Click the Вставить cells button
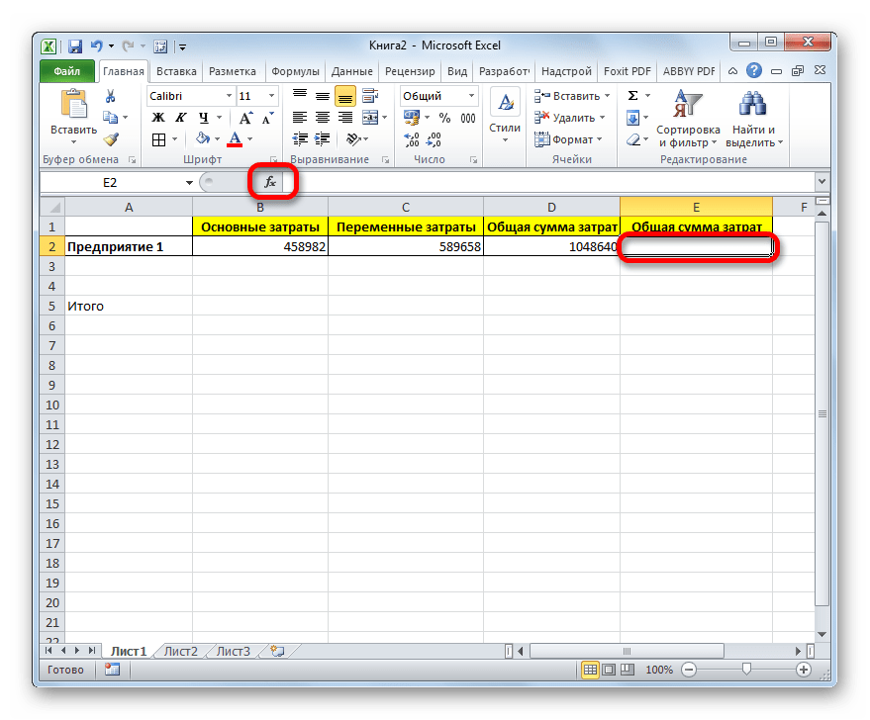 569,96
